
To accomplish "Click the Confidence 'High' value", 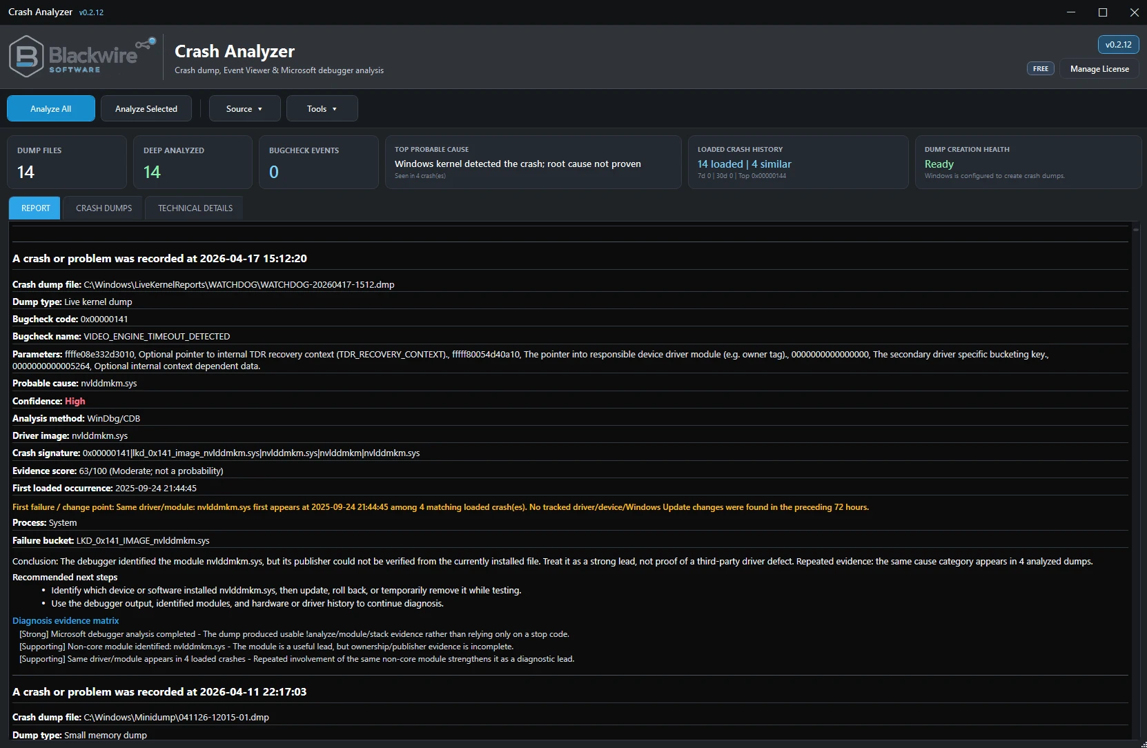I will click(x=75, y=401).
